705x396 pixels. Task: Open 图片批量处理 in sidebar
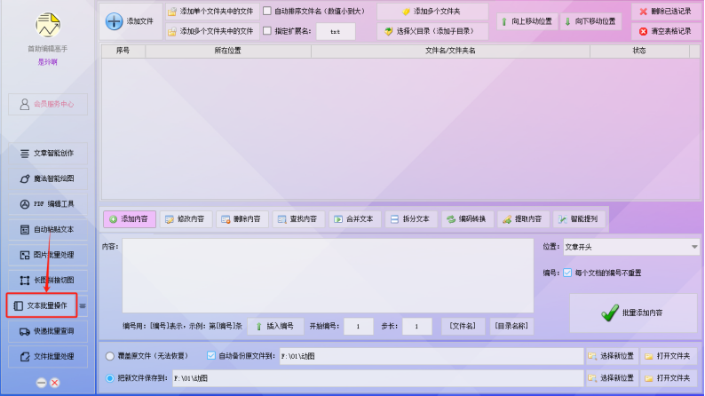pyautogui.click(x=48, y=256)
